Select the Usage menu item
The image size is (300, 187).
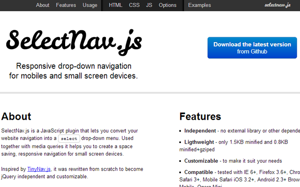pyautogui.click(x=90, y=5)
